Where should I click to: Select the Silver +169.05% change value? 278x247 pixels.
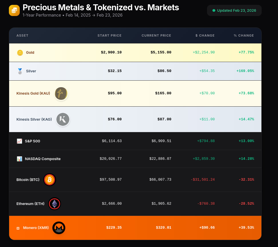[245, 71]
